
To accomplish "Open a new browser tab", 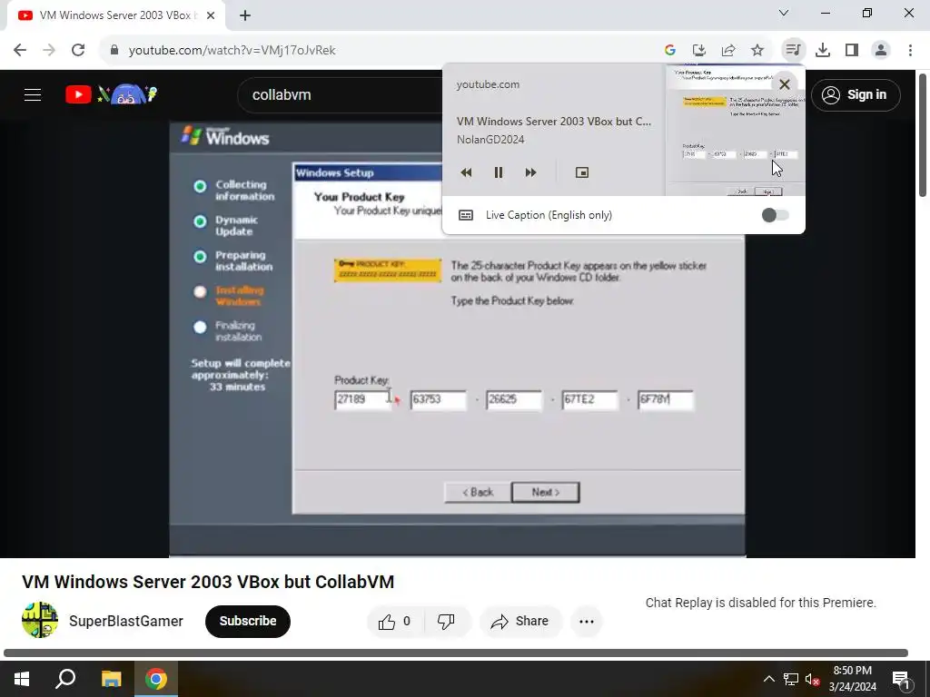I will 245,15.
